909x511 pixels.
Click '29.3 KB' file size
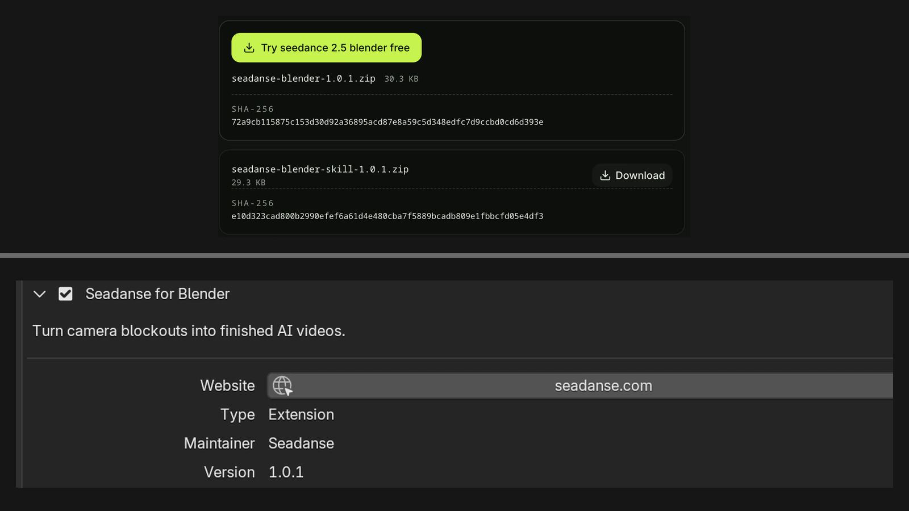click(x=248, y=183)
